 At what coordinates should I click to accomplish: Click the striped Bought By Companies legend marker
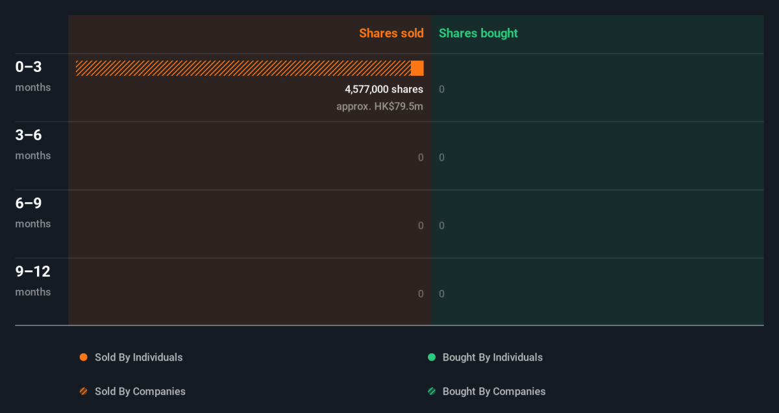432,392
